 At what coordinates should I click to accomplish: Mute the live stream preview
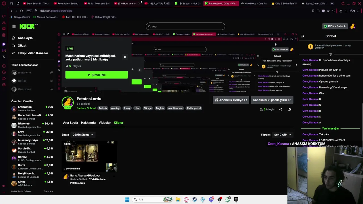125,57
